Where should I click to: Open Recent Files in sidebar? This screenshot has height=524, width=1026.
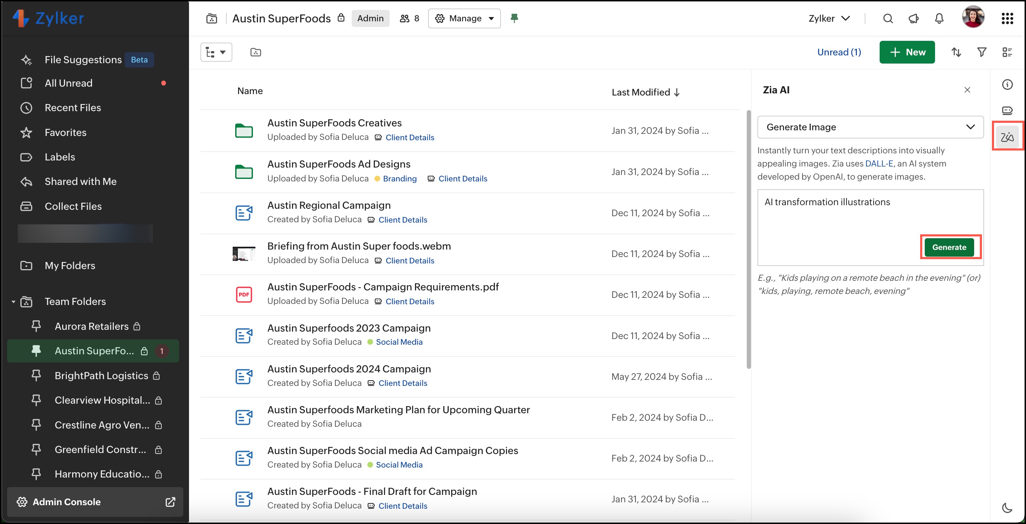coord(72,108)
